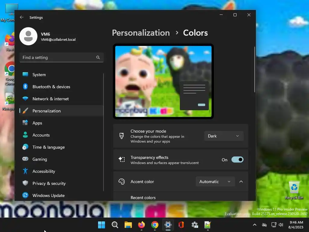Open Bluetooth & devices settings
309x232 pixels.
point(62,87)
